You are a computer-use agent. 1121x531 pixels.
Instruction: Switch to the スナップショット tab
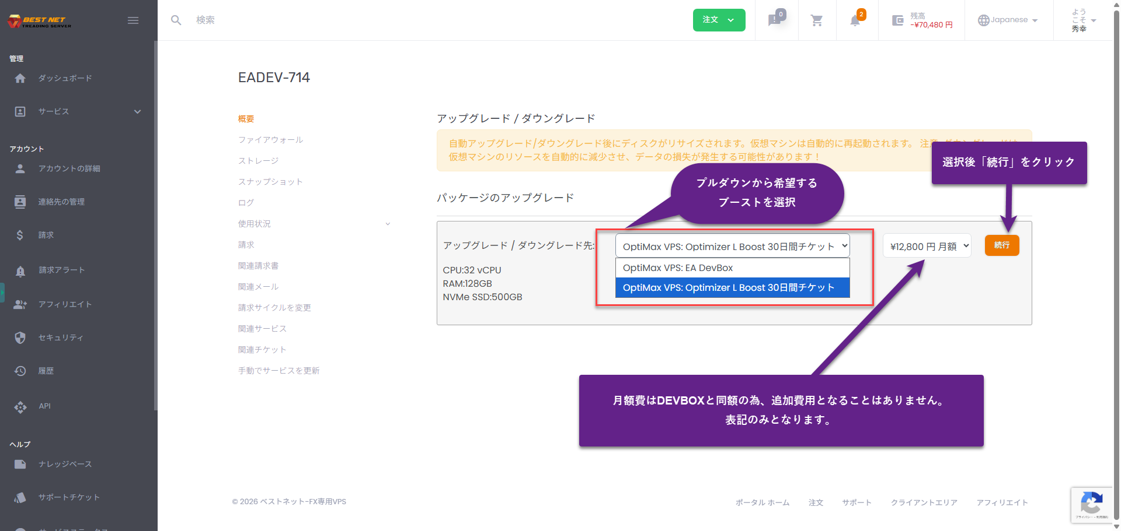point(270,182)
